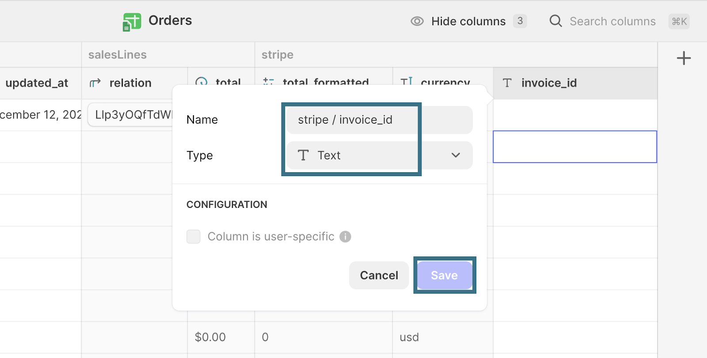This screenshot has height=358, width=707.
Task: Click the user-specific info icon
Action: (345, 237)
